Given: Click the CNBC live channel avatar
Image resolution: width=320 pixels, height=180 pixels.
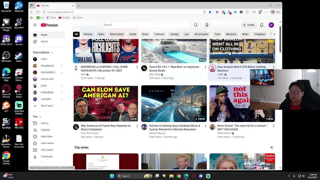Looking at the screenshot, I should click(212, 68).
